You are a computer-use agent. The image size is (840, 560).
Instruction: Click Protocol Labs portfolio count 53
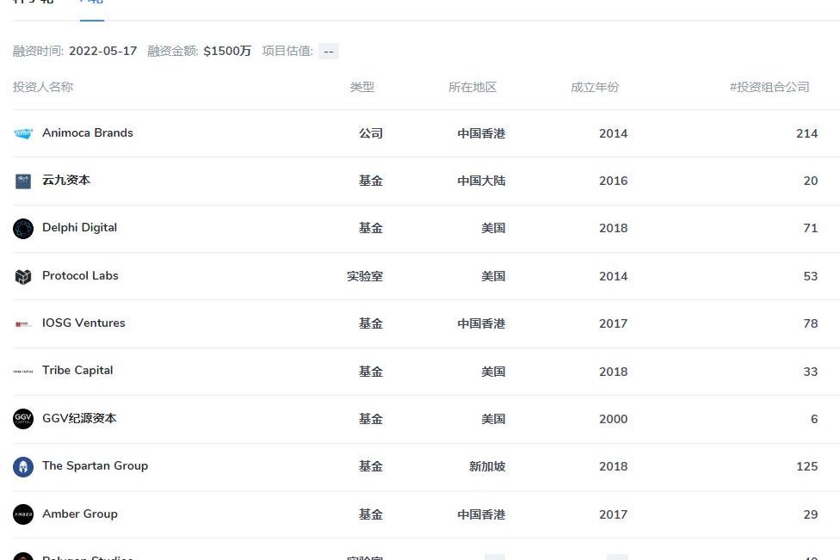click(811, 276)
